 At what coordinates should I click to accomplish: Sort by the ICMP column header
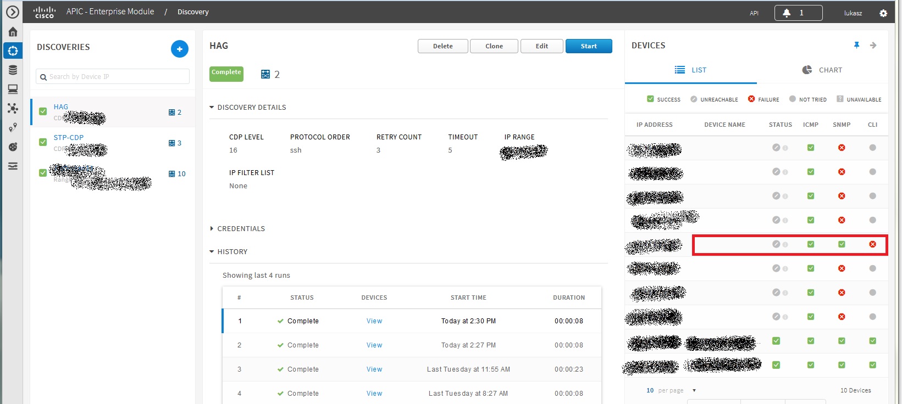pyautogui.click(x=811, y=125)
